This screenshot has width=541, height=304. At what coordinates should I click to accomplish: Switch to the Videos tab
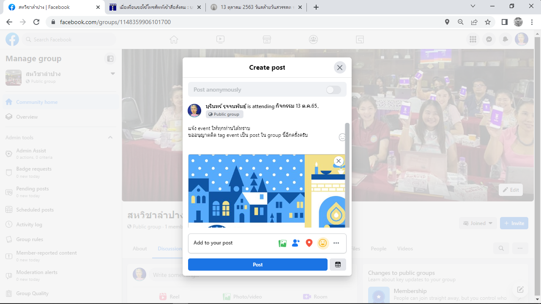[x=405, y=249]
